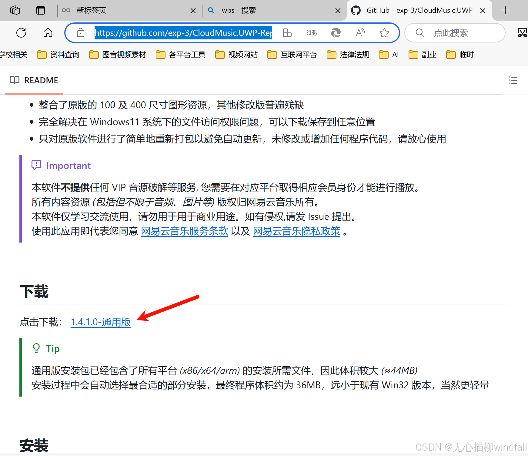Open 网易云音乐隐私政策 link
This screenshot has width=528, height=456.
click(x=296, y=231)
